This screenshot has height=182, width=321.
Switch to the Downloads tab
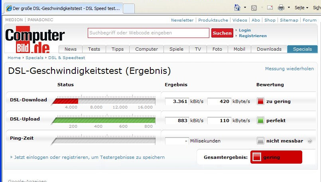[269, 49]
